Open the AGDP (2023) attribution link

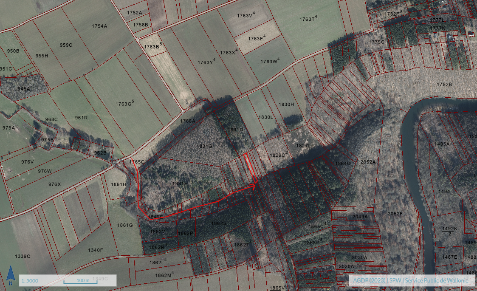(369, 281)
